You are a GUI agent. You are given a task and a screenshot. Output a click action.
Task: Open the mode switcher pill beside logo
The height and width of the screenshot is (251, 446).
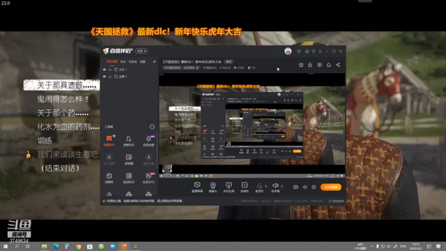pyautogui.click(x=141, y=51)
